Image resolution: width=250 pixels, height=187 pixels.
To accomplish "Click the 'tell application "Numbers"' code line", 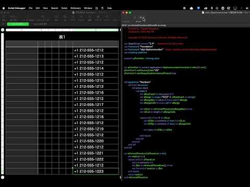I will pyautogui.click(x=137, y=82).
